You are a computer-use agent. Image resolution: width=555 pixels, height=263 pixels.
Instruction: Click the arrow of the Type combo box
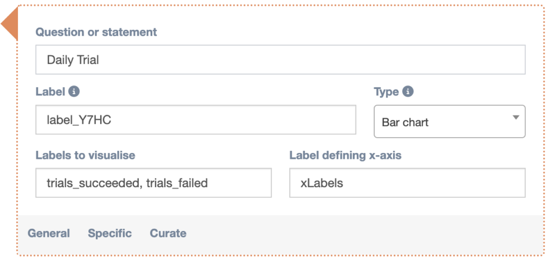pos(516,118)
